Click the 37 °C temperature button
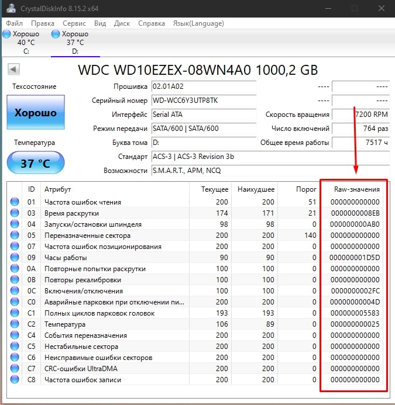 (36, 162)
